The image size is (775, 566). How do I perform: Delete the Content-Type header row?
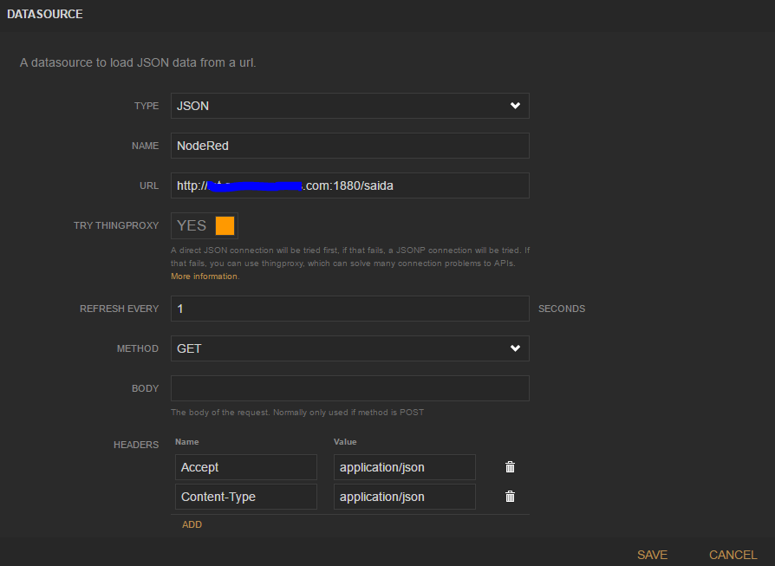(510, 497)
